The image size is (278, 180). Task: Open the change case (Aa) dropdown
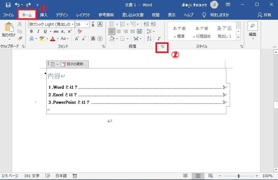coord(65,39)
